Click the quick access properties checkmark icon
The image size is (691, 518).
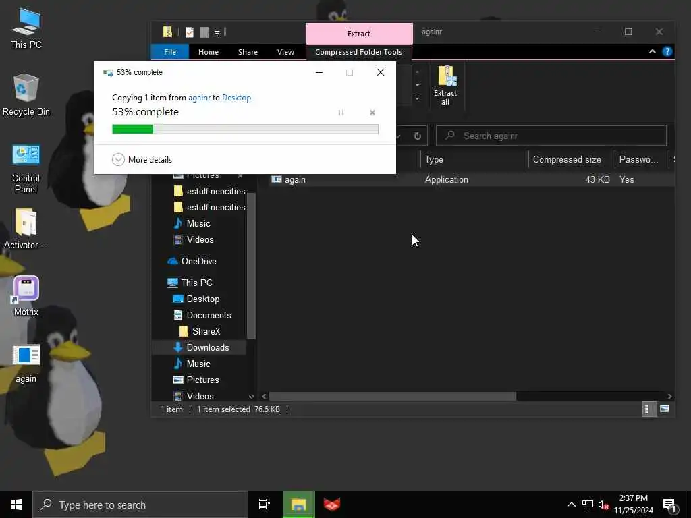(x=190, y=32)
